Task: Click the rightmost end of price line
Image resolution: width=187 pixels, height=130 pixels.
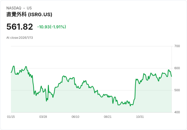Action: coord(172,76)
